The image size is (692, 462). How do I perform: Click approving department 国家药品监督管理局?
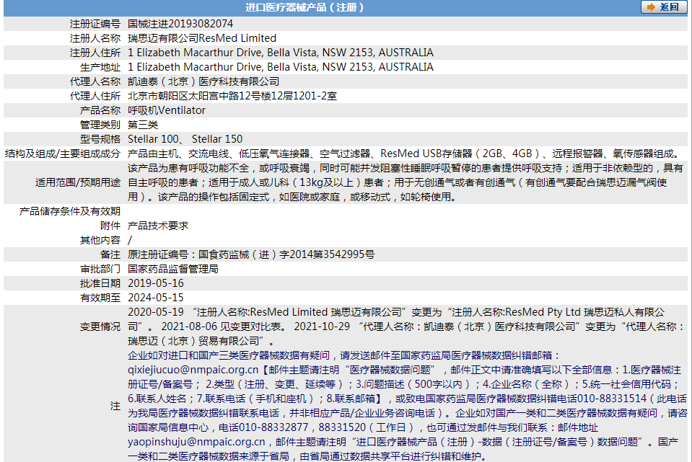(x=172, y=269)
